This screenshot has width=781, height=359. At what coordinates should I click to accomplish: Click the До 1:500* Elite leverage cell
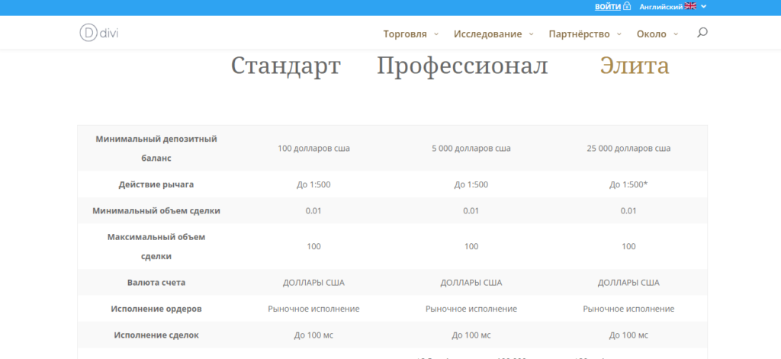pyautogui.click(x=628, y=184)
